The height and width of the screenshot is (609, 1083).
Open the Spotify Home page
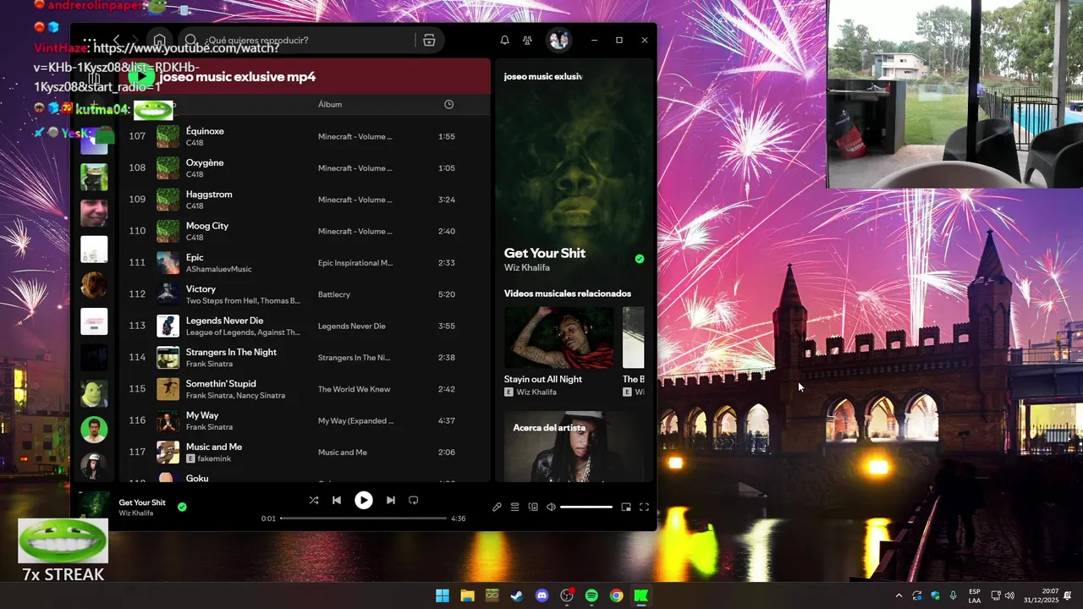click(x=159, y=41)
